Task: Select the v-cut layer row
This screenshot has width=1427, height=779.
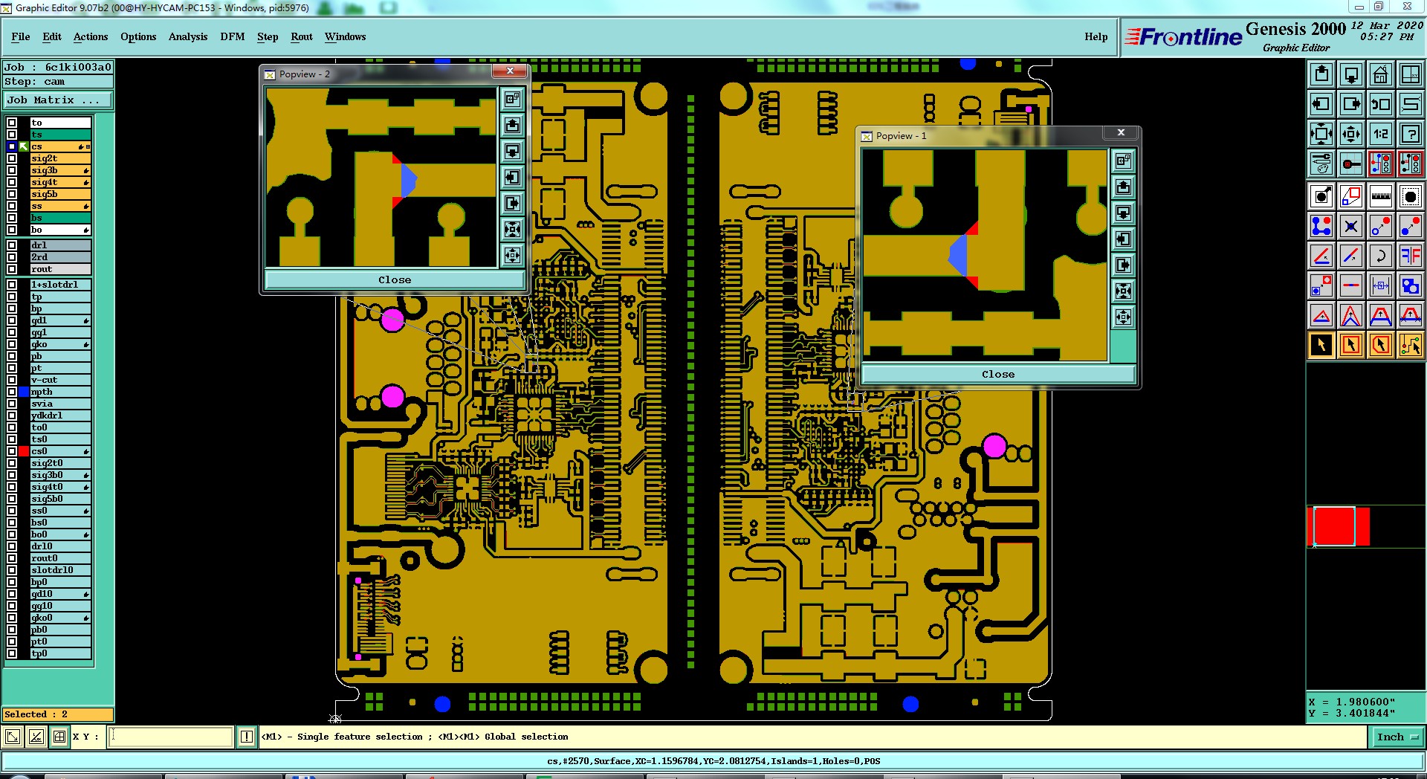Action: point(60,380)
